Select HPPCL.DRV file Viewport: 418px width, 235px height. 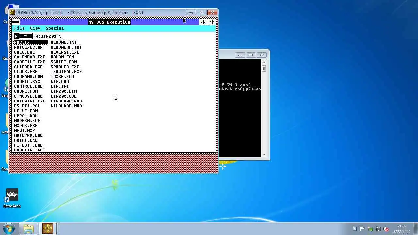pos(26,116)
